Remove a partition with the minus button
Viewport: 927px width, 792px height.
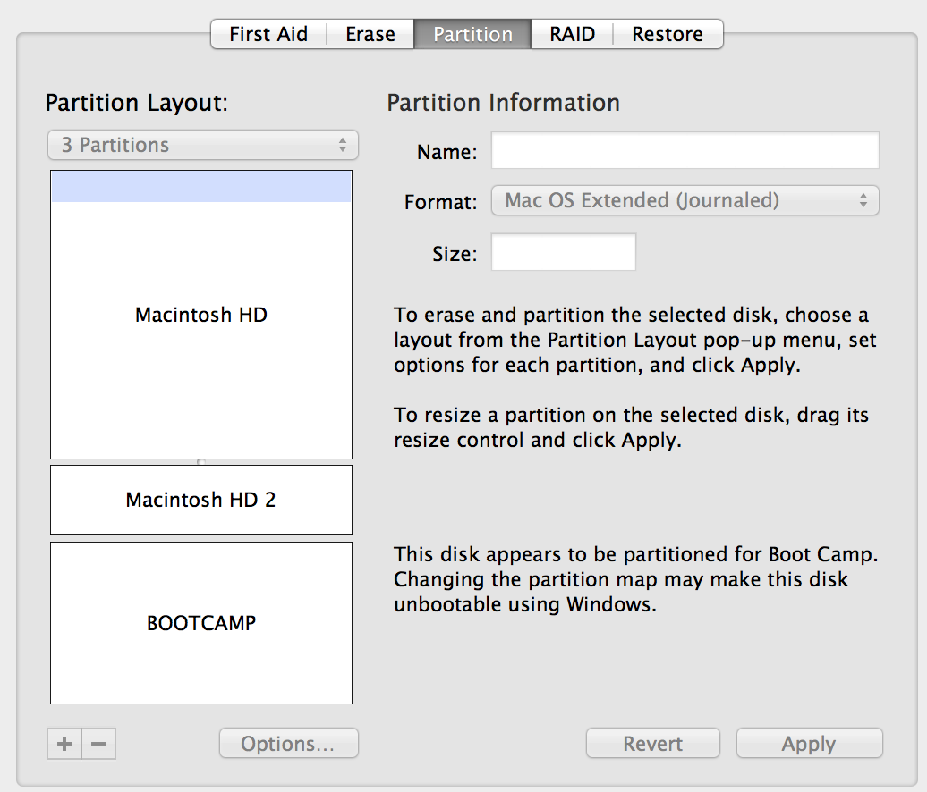point(98,744)
